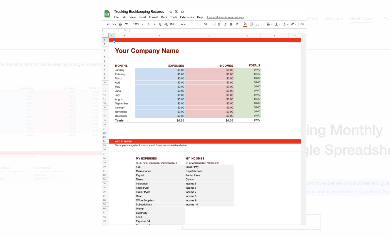Image resolution: width=390 pixels, height=237 pixels.
Task: Click the Percent format icon
Action: click(155, 24)
